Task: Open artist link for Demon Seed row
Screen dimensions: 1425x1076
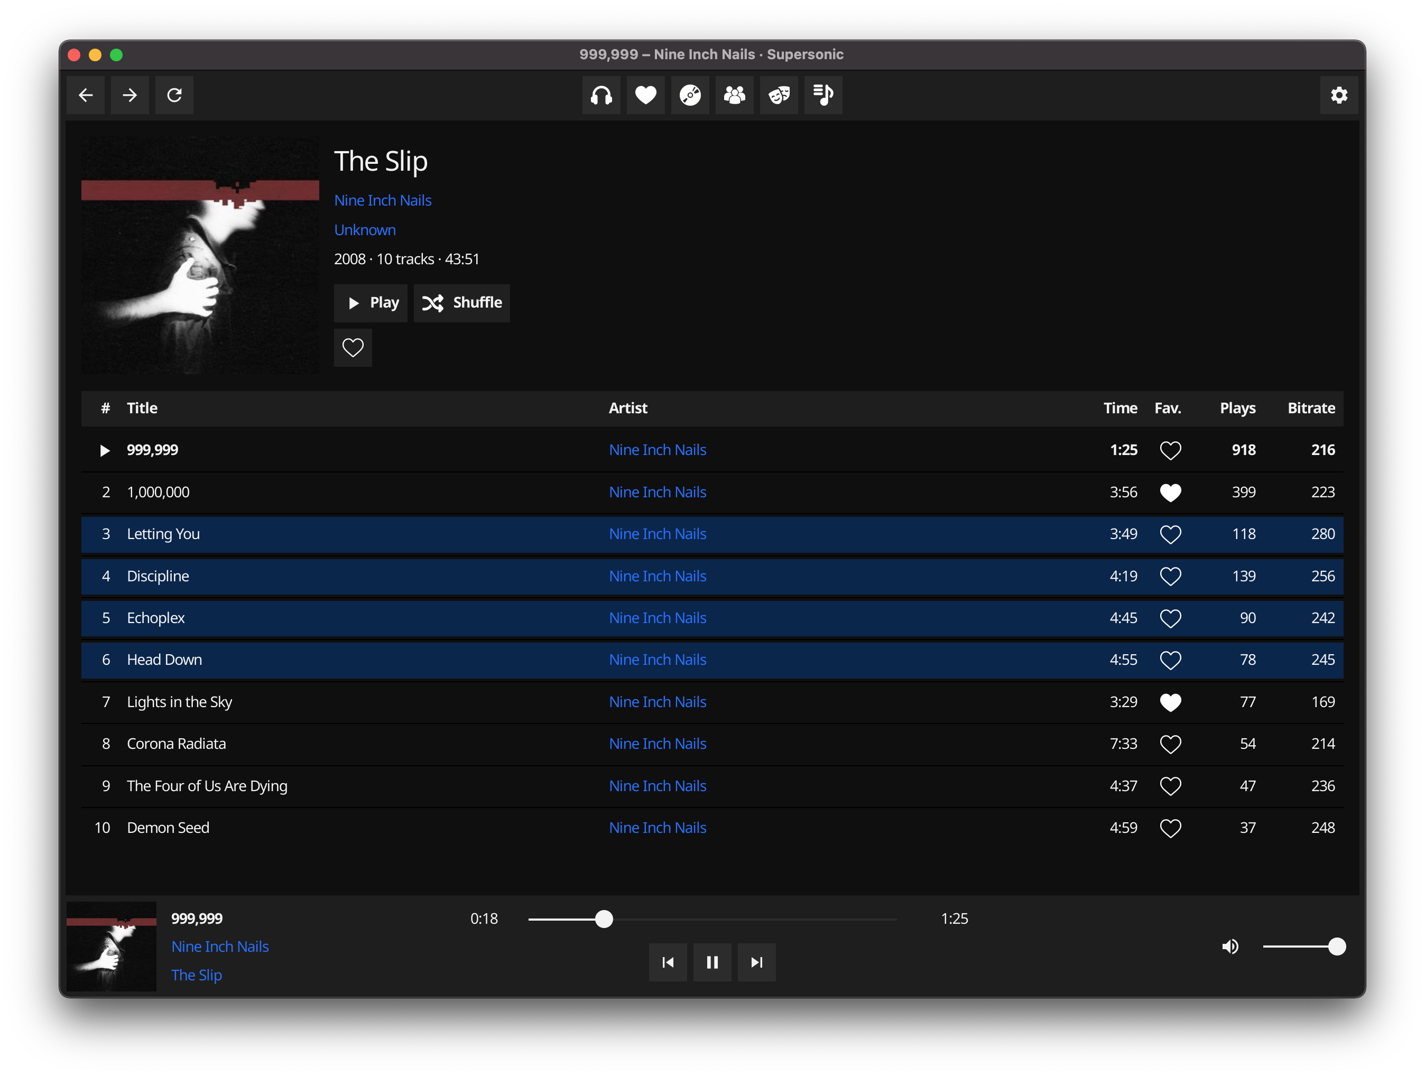Action: coord(658,828)
